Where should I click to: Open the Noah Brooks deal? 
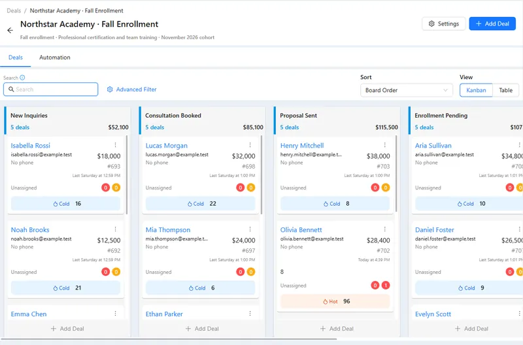click(x=30, y=230)
